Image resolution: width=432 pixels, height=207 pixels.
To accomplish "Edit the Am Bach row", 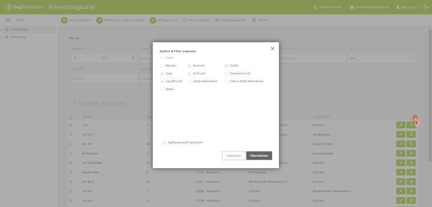I will [401, 182].
